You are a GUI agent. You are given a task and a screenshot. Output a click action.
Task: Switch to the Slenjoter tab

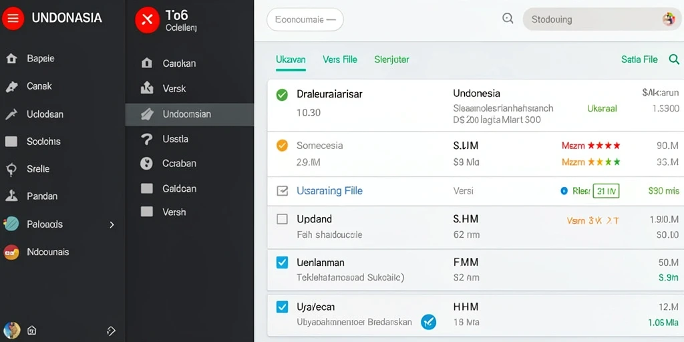click(x=391, y=59)
